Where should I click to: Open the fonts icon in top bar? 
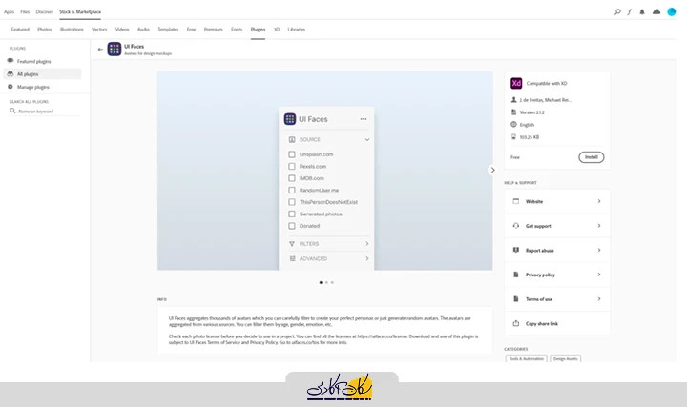coord(630,12)
